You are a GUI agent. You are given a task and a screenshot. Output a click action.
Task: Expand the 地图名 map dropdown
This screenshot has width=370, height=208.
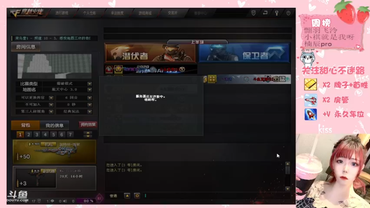(x=89, y=90)
